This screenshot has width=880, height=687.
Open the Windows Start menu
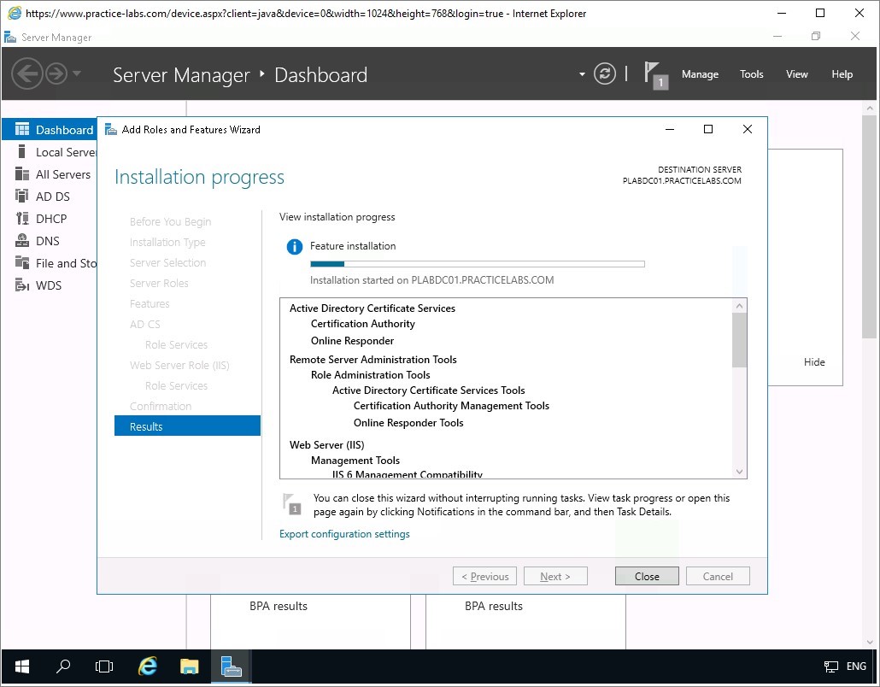(22, 666)
